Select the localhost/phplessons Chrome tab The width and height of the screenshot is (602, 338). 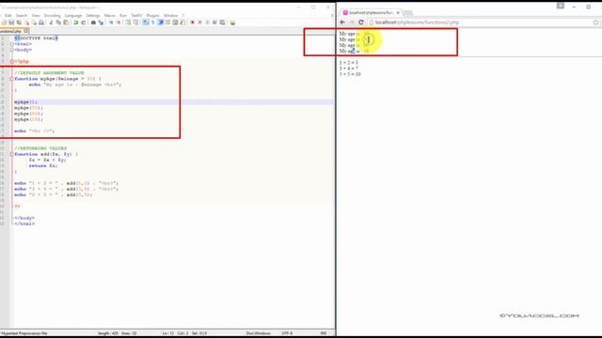click(370, 12)
